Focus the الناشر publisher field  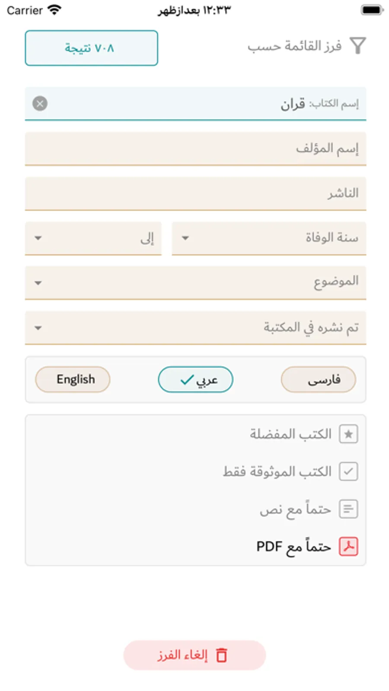(195, 193)
